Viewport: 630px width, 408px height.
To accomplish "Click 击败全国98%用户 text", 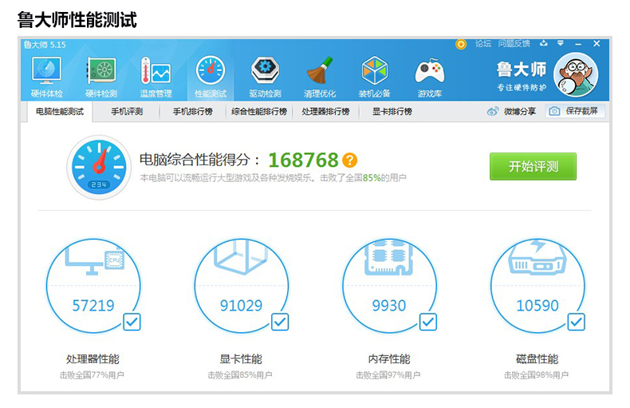I will [x=537, y=375].
